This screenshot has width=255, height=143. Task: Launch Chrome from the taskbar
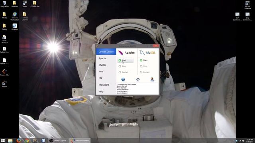click(x=27, y=141)
